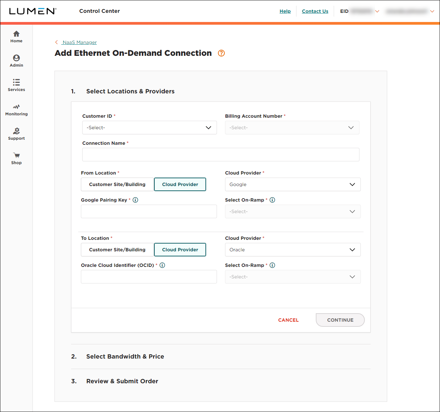Open Select On-Ramp dropdown under Google
This screenshot has width=440, height=412.
293,211
